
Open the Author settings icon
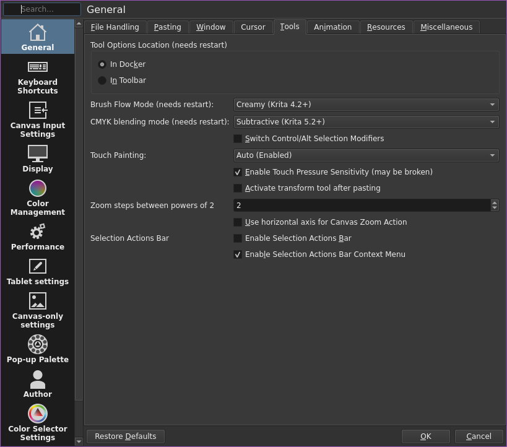38,380
